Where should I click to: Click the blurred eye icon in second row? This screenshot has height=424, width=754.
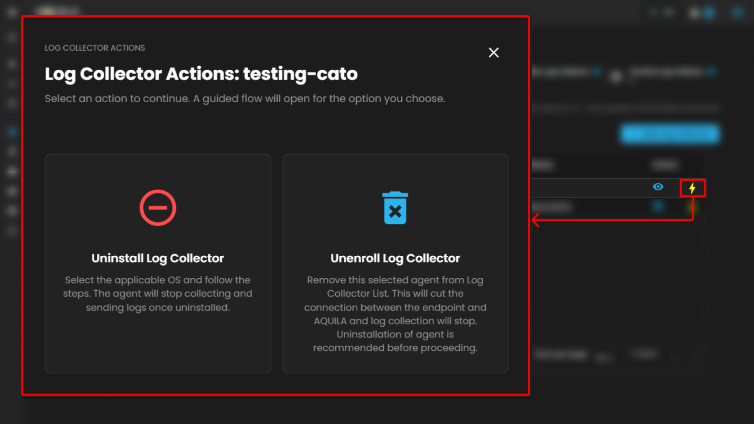click(x=658, y=206)
